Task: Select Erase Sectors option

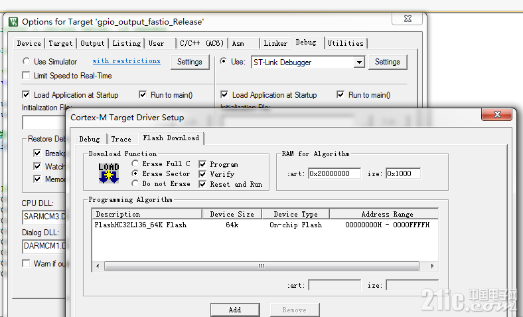Action: [x=135, y=173]
